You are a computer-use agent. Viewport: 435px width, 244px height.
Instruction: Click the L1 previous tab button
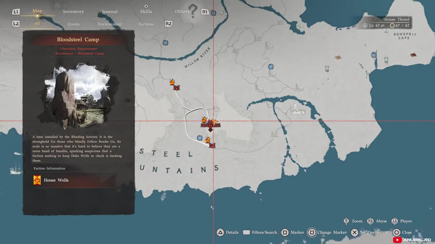pyautogui.click(x=16, y=12)
